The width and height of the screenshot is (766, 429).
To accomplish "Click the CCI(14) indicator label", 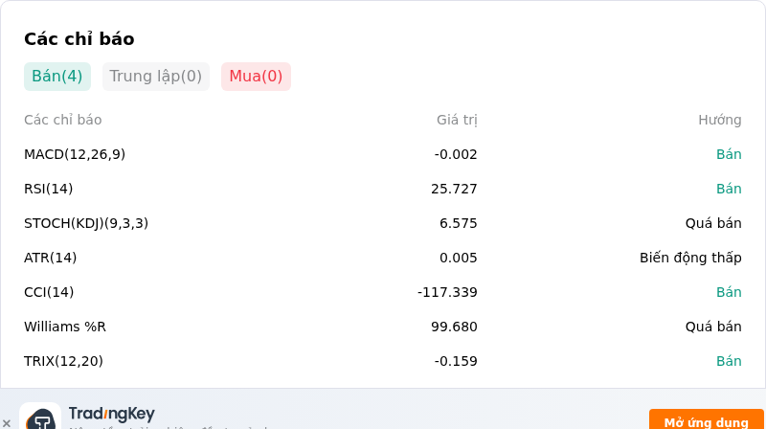I will [x=49, y=292].
